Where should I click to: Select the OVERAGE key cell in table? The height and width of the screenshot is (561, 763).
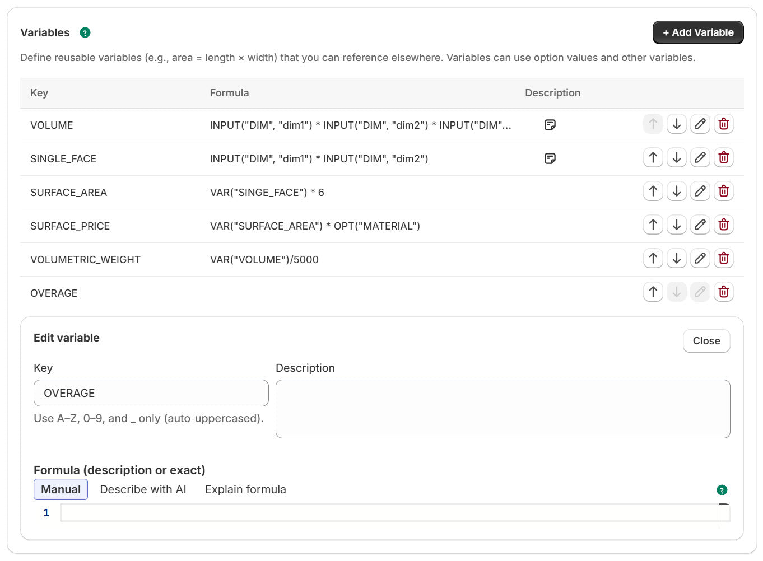coord(54,293)
